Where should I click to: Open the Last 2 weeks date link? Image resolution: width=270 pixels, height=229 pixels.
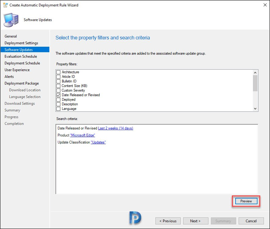[x=115, y=128]
